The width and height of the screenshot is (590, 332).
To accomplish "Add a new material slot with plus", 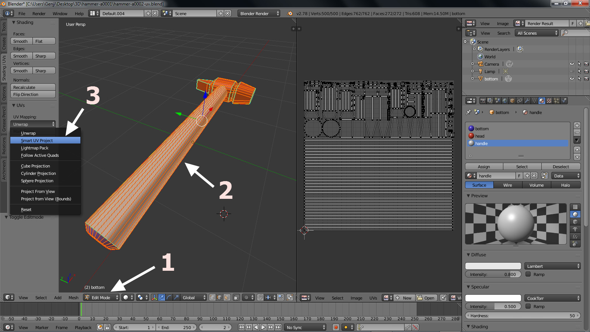I will pyautogui.click(x=577, y=125).
